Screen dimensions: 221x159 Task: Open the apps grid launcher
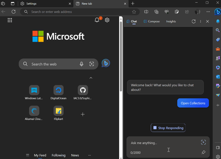pyautogui.click(x=10, y=20)
